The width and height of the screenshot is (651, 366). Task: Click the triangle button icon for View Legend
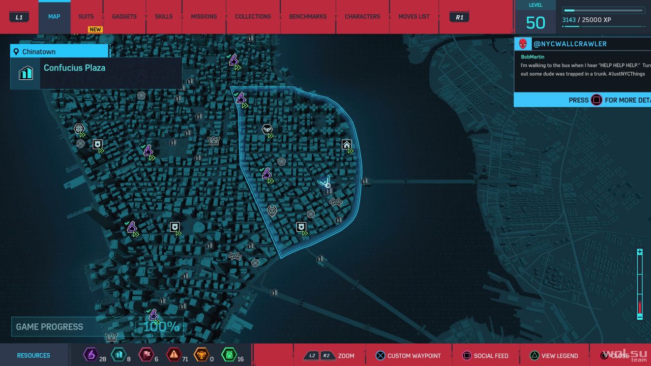[x=535, y=356]
